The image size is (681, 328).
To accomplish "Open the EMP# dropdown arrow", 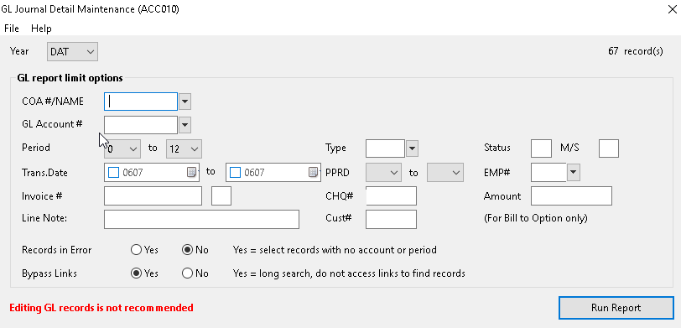I will click(574, 173).
